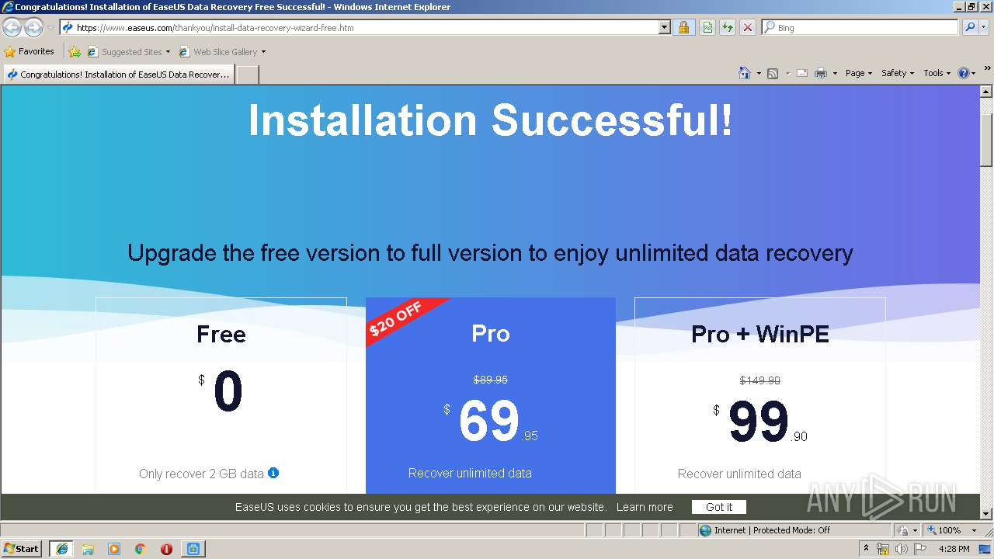Open Web Slice Gallery link
Screen dimensions: 994x559
222,52
